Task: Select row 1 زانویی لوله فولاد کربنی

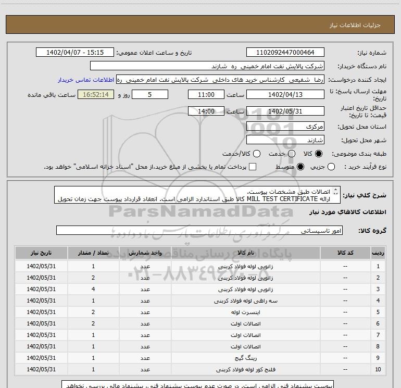Action: coord(200,266)
